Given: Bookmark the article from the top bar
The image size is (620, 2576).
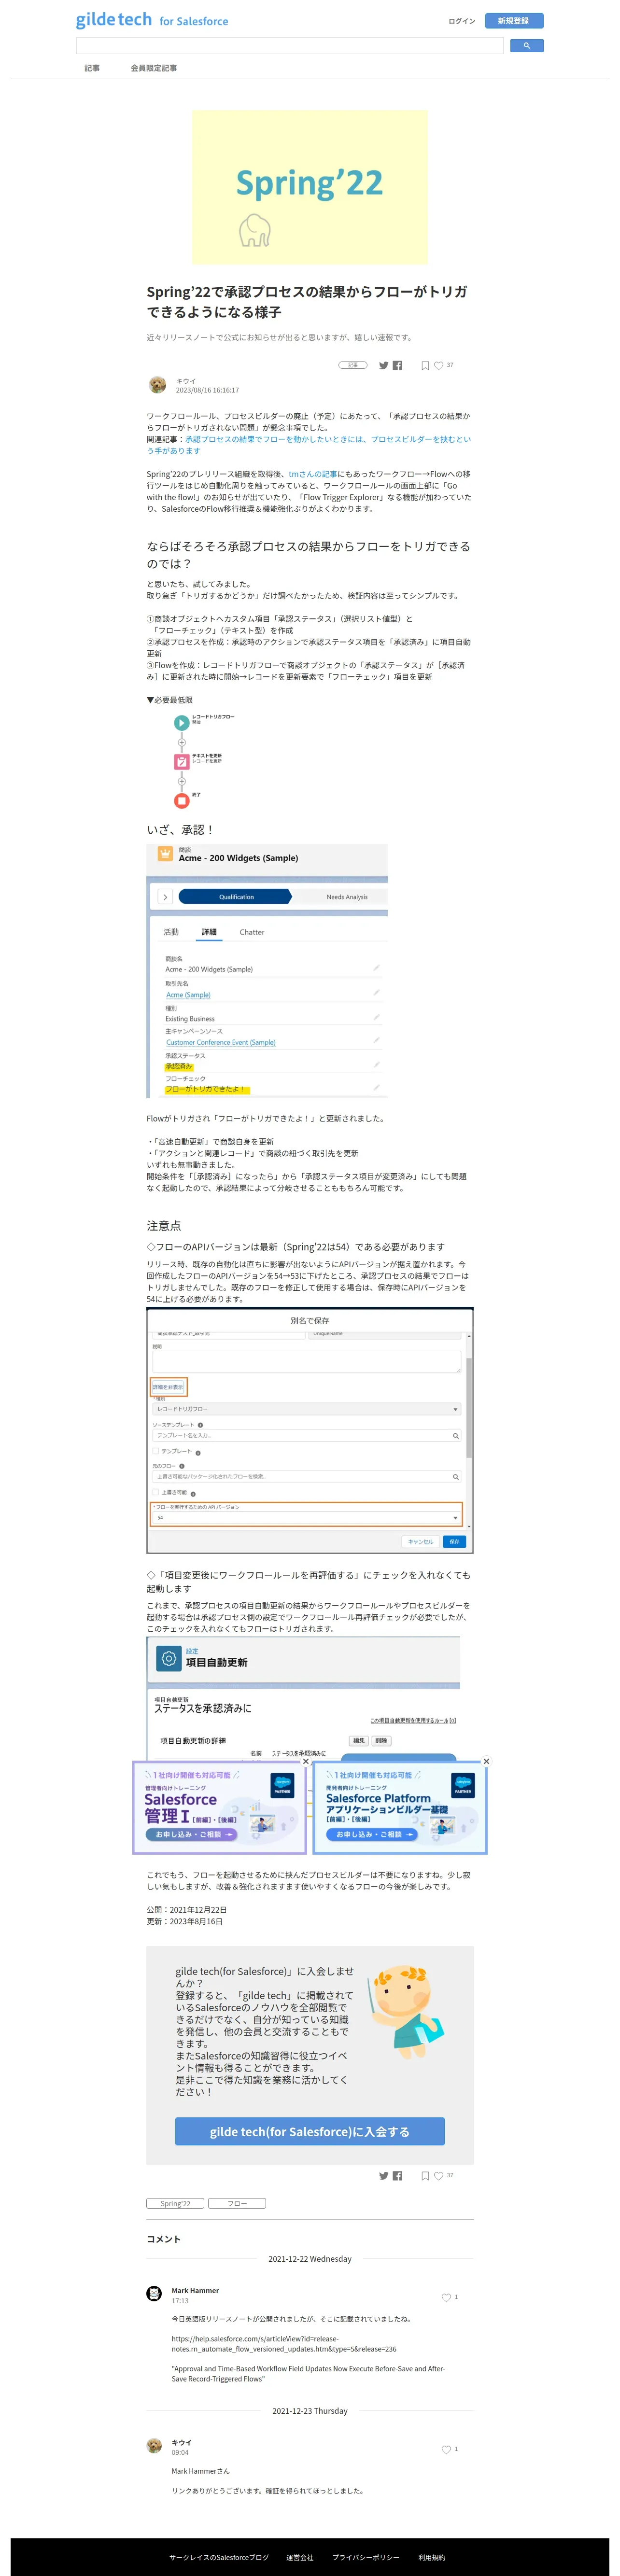Looking at the screenshot, I should (425, 365).
